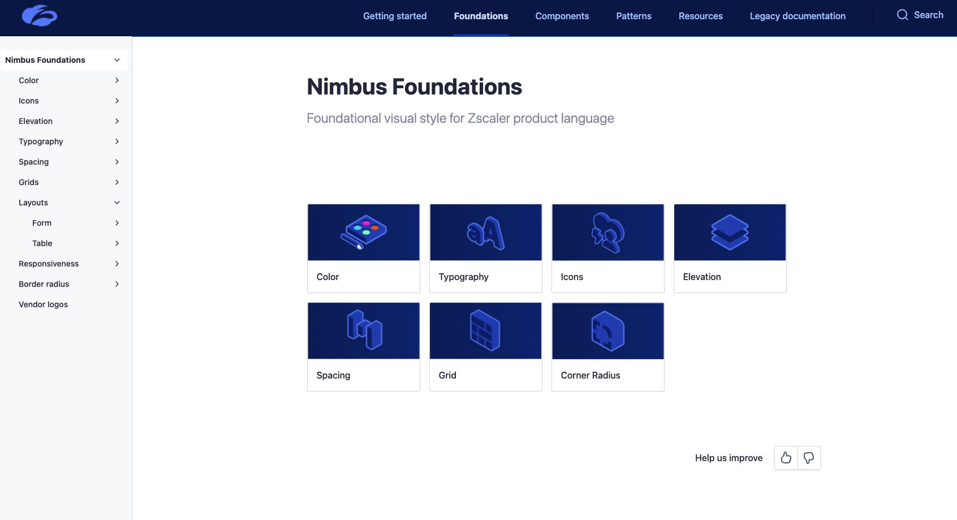This screenshot has width=957, height=520.
Task: Click the Nimbus Foundations page title
Action: [x=414, y=87]
